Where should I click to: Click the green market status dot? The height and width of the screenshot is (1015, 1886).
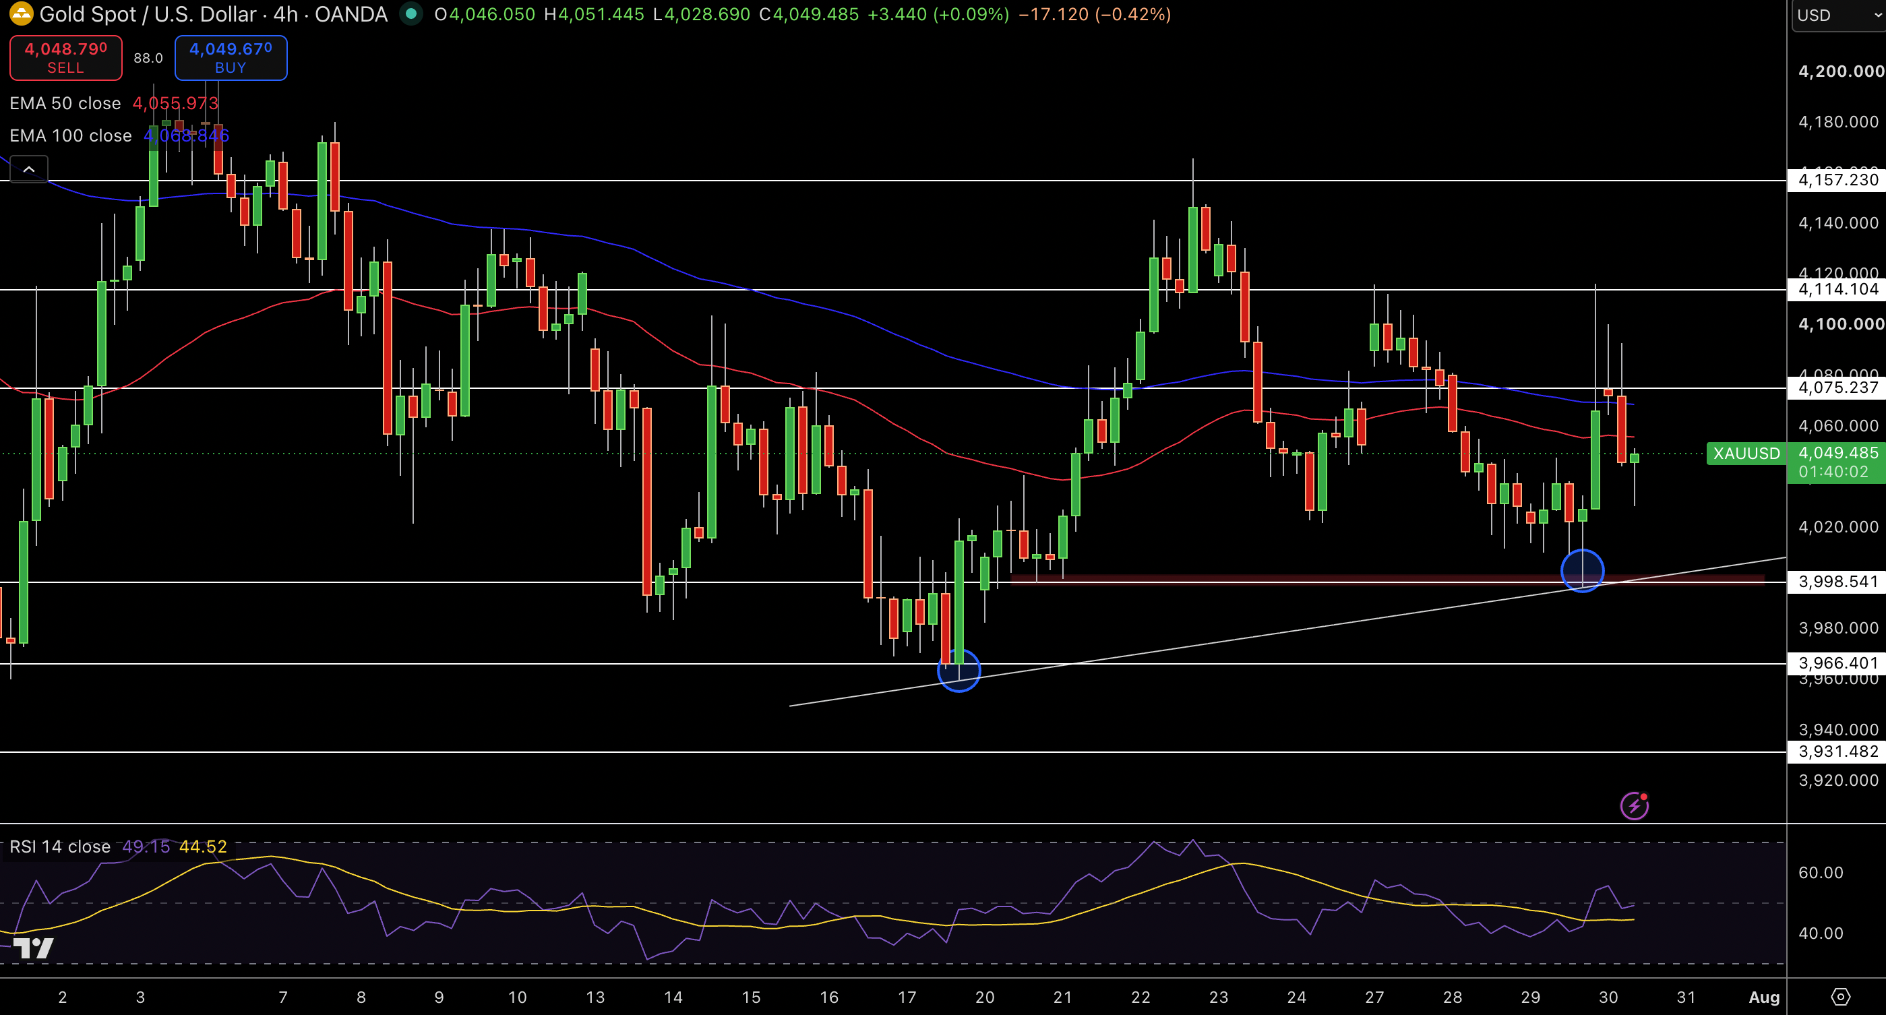pyautogui.click(x=411, y=14)
